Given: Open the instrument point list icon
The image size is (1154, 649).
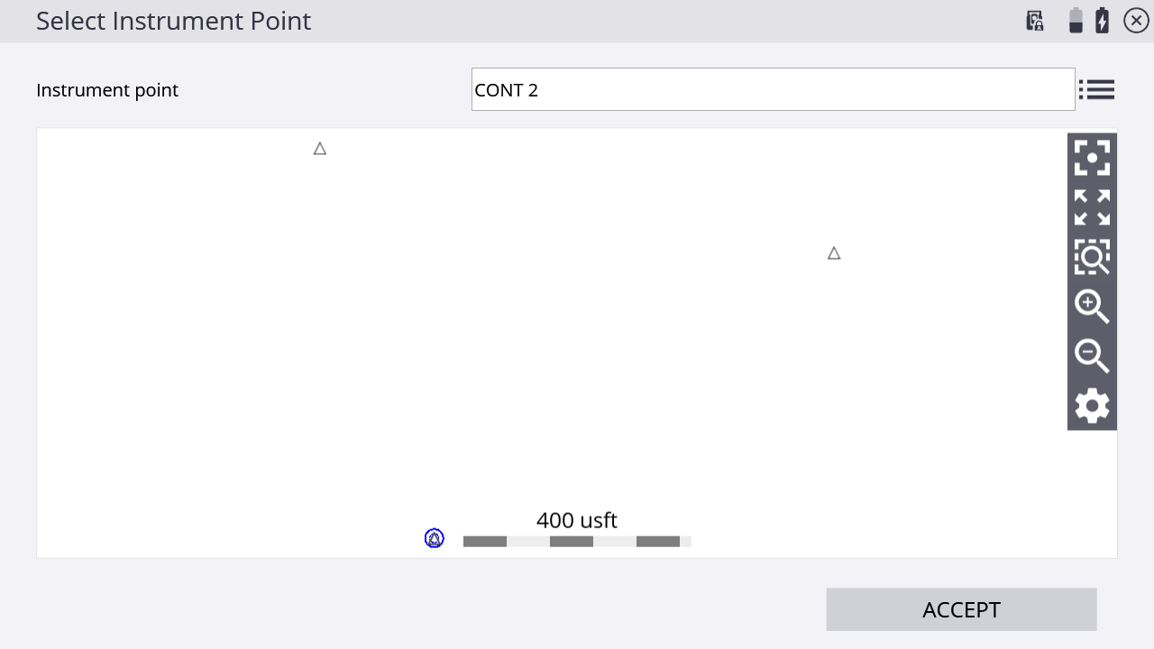Looking at the screenshot, I should point(1096,89).
